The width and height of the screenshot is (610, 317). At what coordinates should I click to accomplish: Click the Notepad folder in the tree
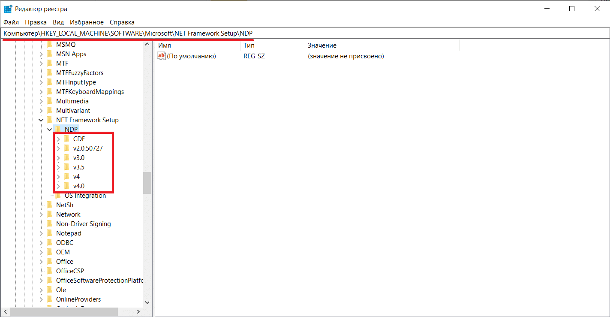click(x=69, y=233)
